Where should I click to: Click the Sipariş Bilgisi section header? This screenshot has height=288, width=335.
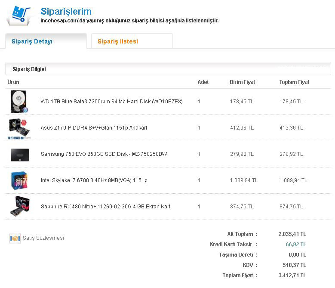pyautogui.click(x=29, y=69)
